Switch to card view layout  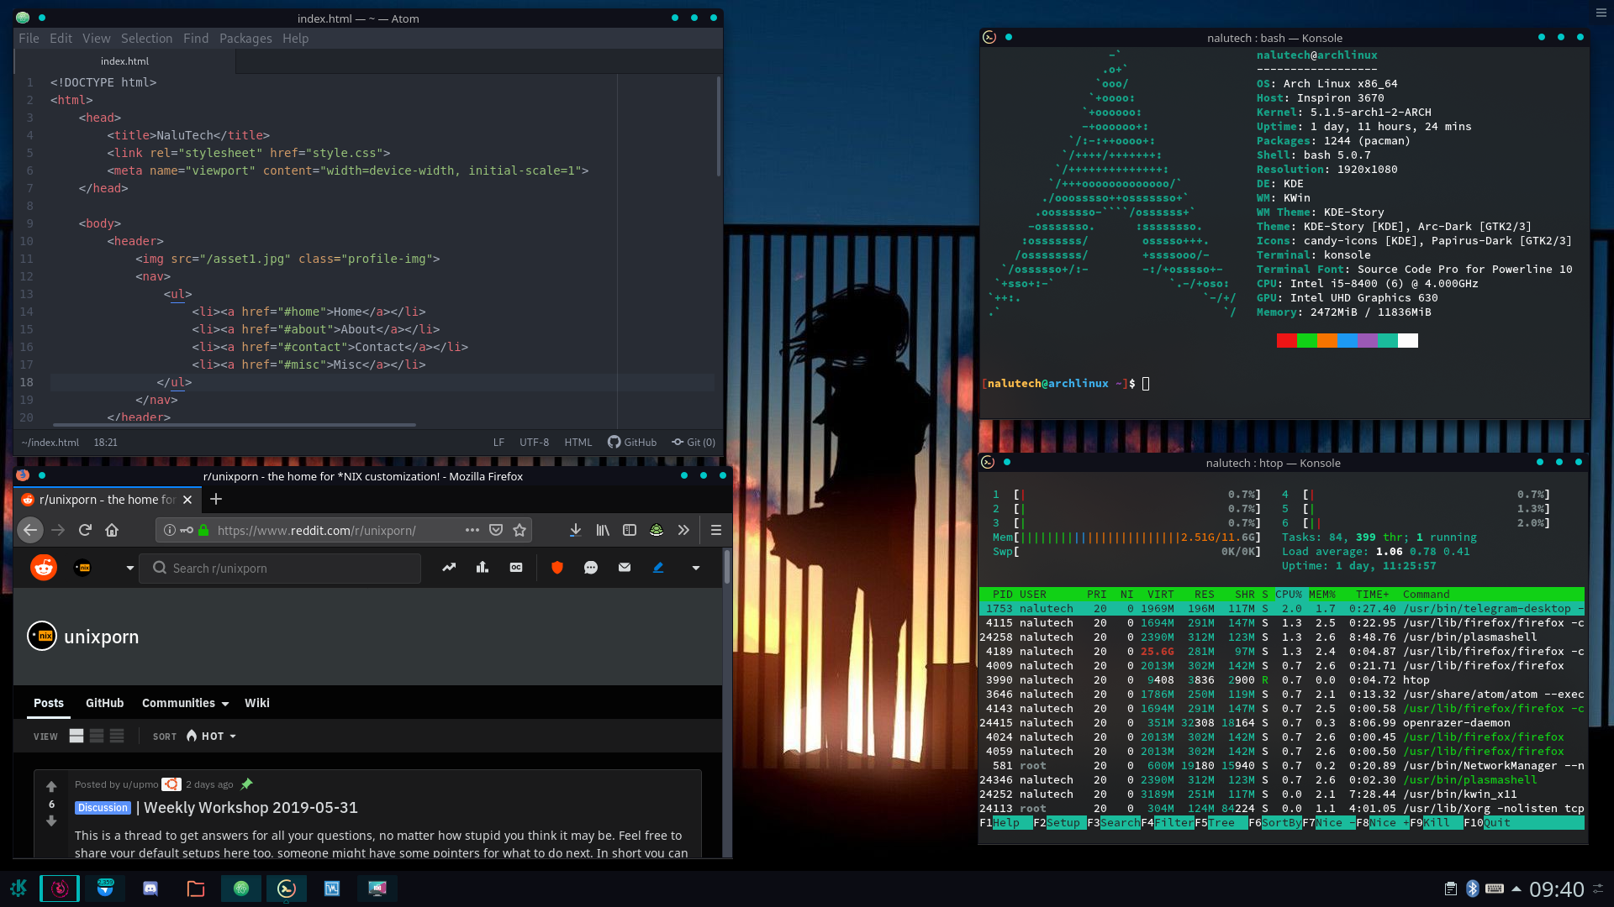pos(76,736)
